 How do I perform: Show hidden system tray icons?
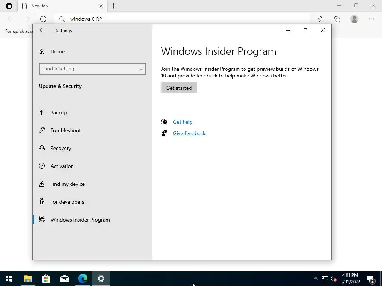[316, 279]
